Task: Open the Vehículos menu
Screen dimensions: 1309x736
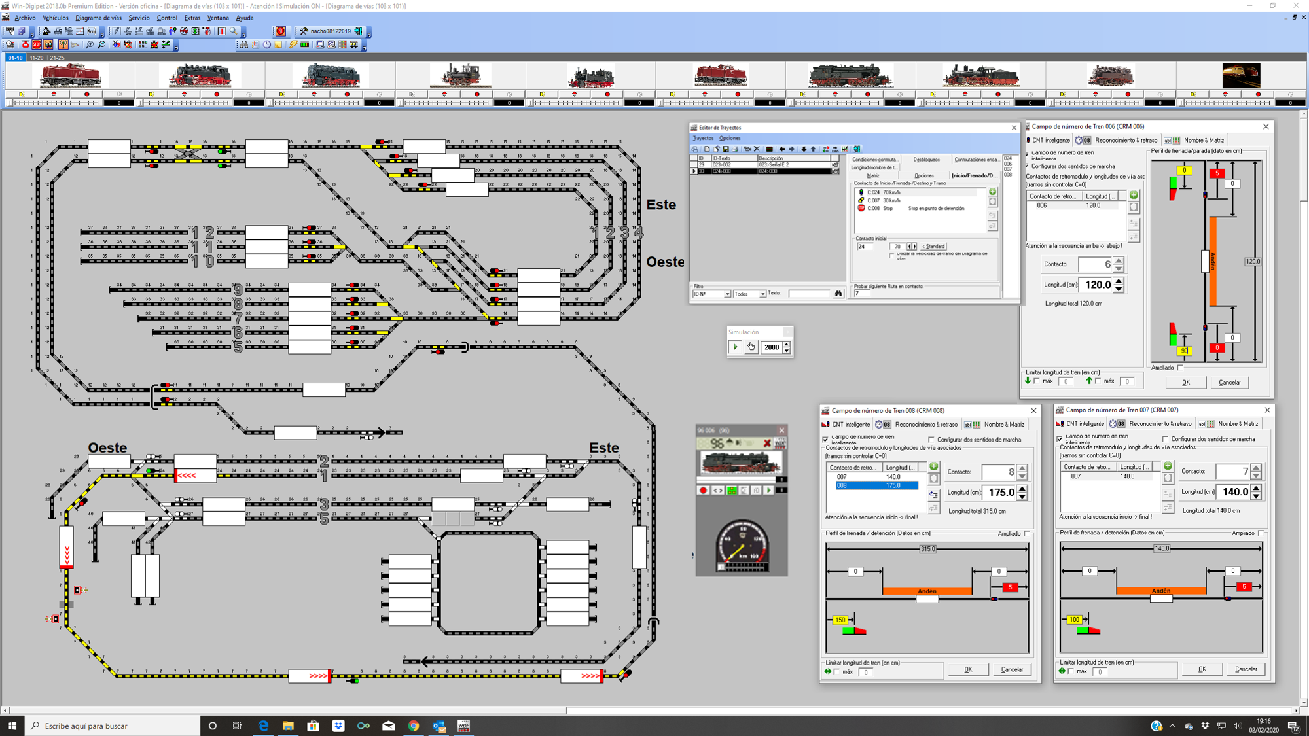Action: pos(55,18)
